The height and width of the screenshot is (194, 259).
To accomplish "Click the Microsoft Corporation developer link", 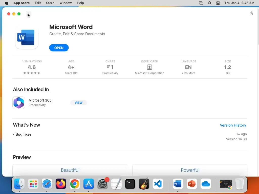I will (x=149, y=73).
